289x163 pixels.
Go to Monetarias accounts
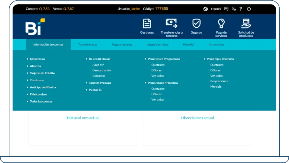coord(38,59)
